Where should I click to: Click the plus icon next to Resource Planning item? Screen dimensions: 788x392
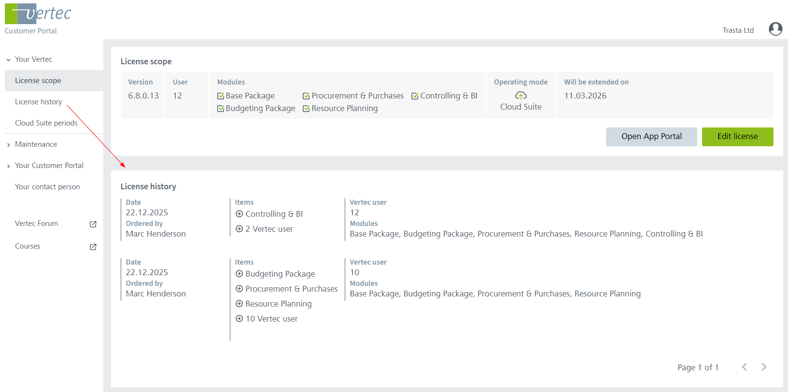click(x=239, y=304)
